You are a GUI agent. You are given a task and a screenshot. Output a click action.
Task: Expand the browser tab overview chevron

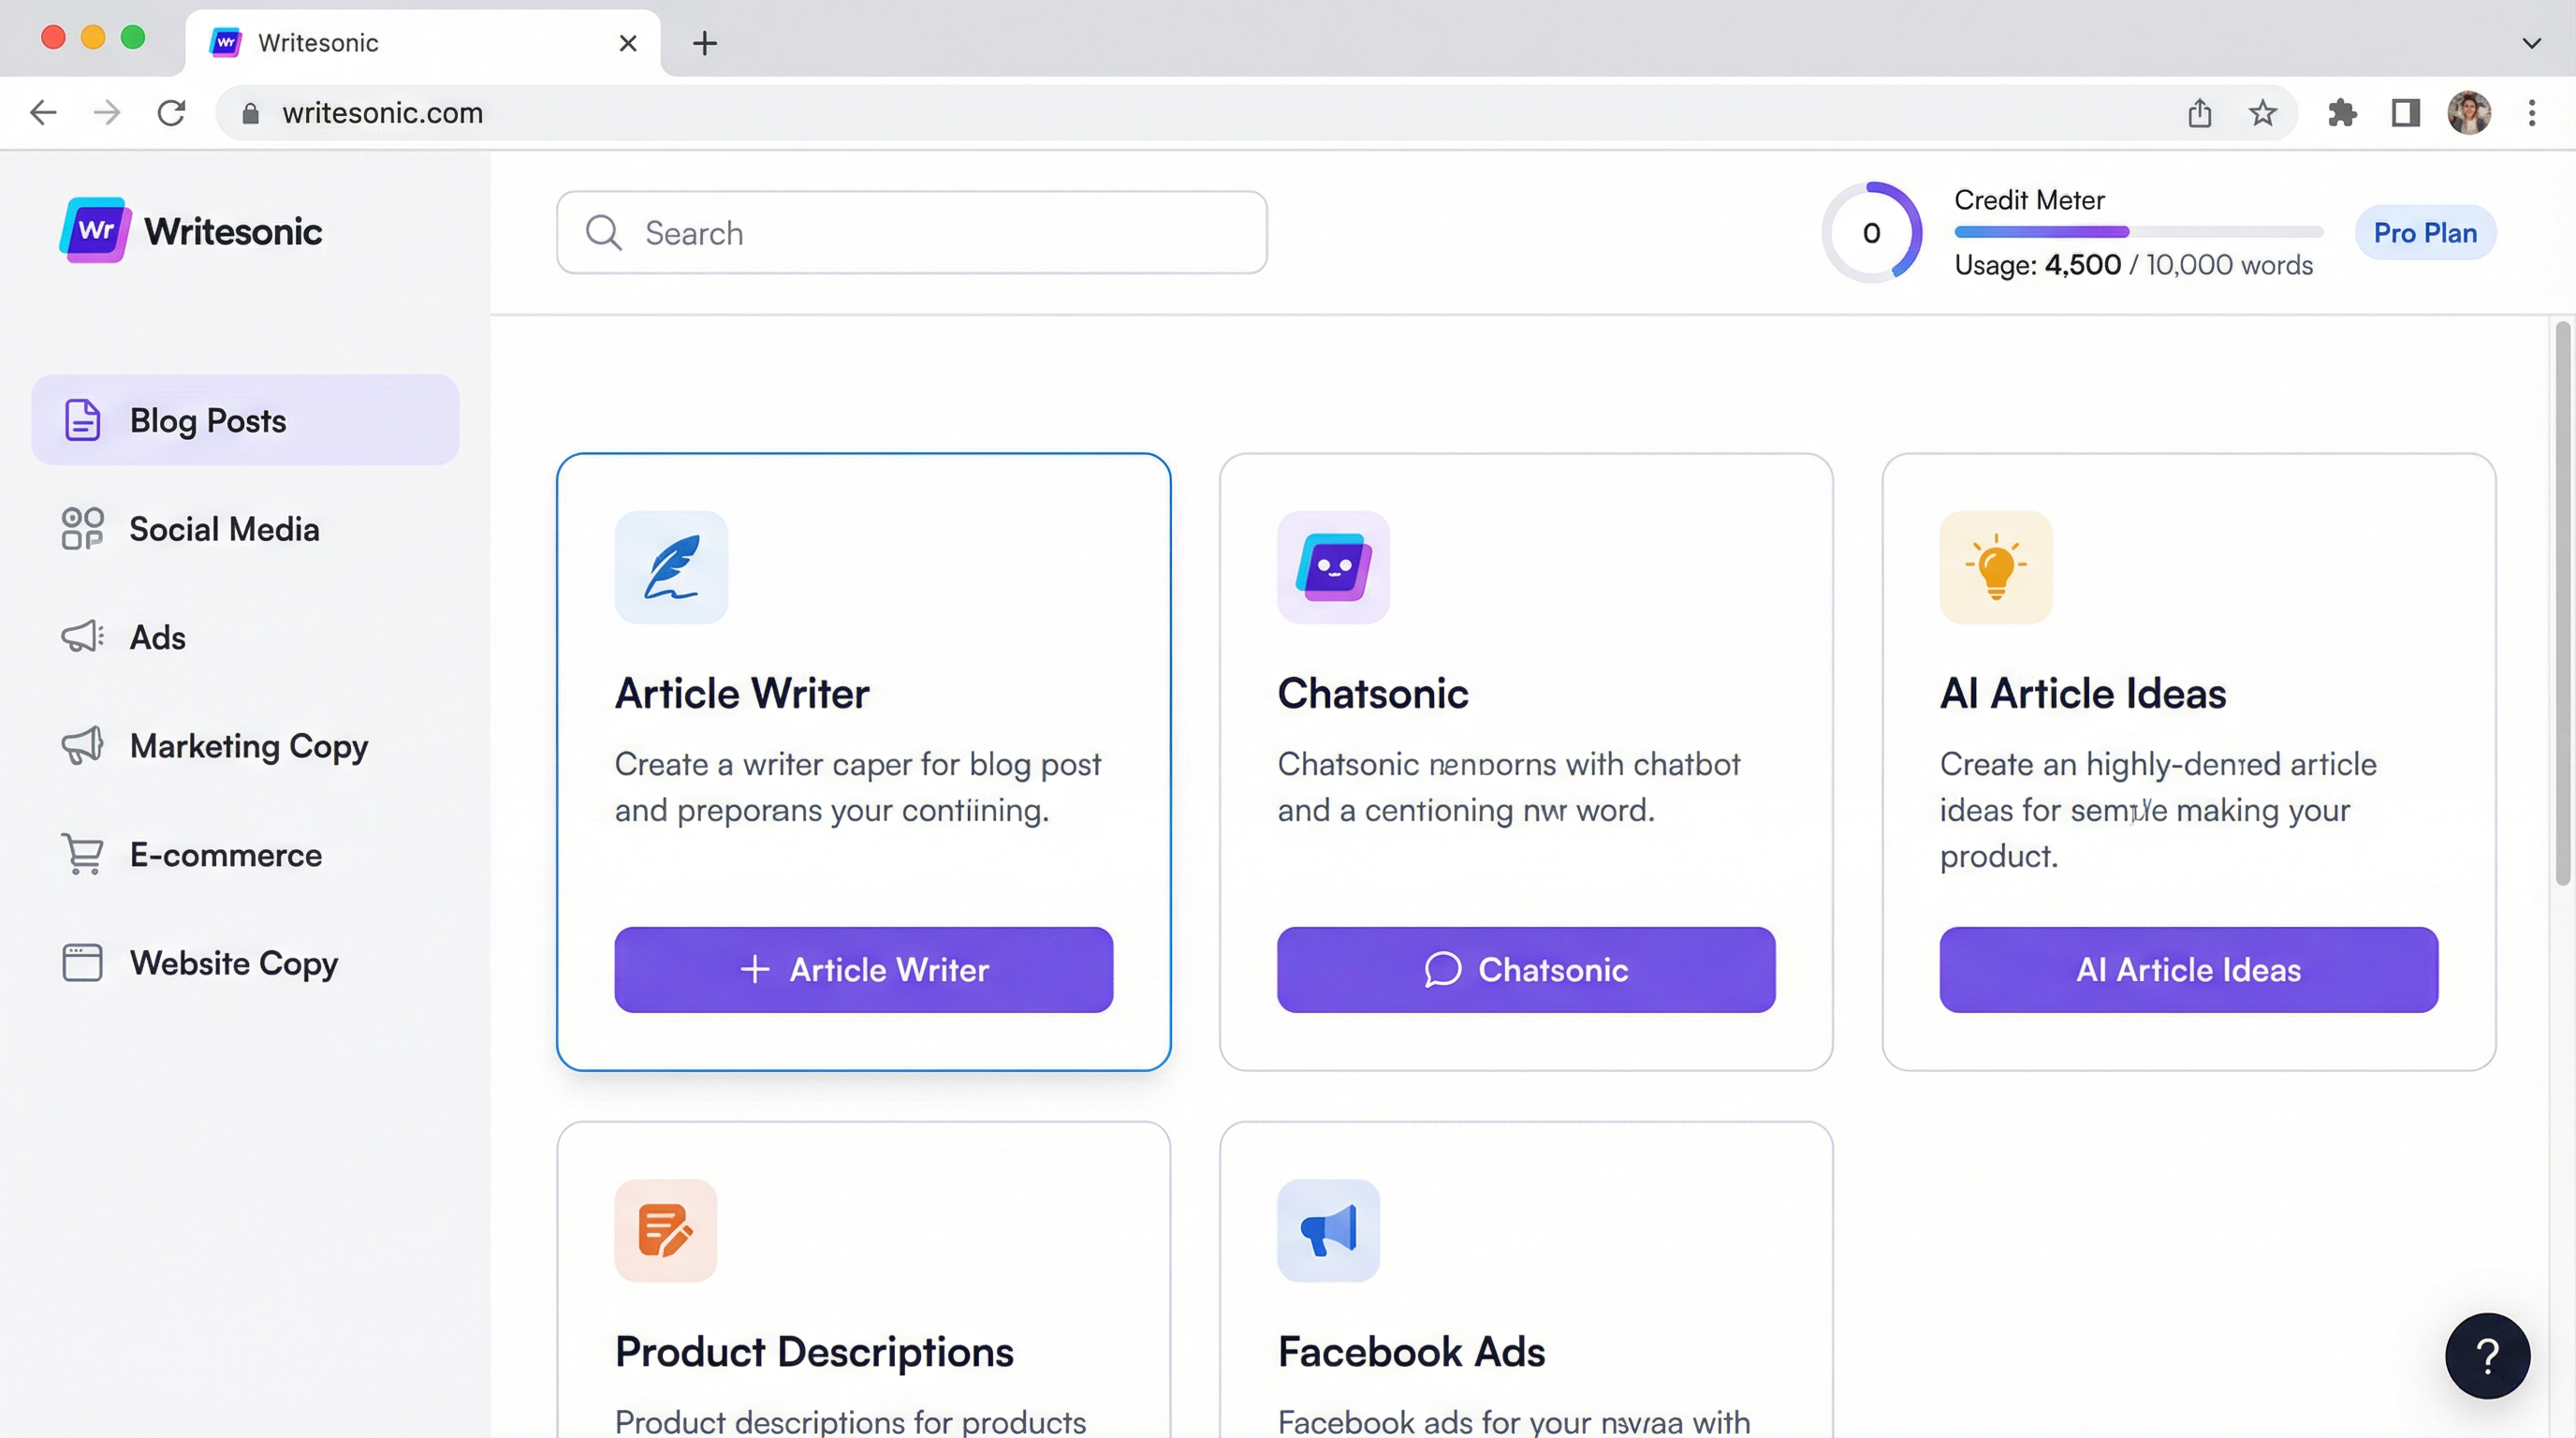pos(2532,43)
